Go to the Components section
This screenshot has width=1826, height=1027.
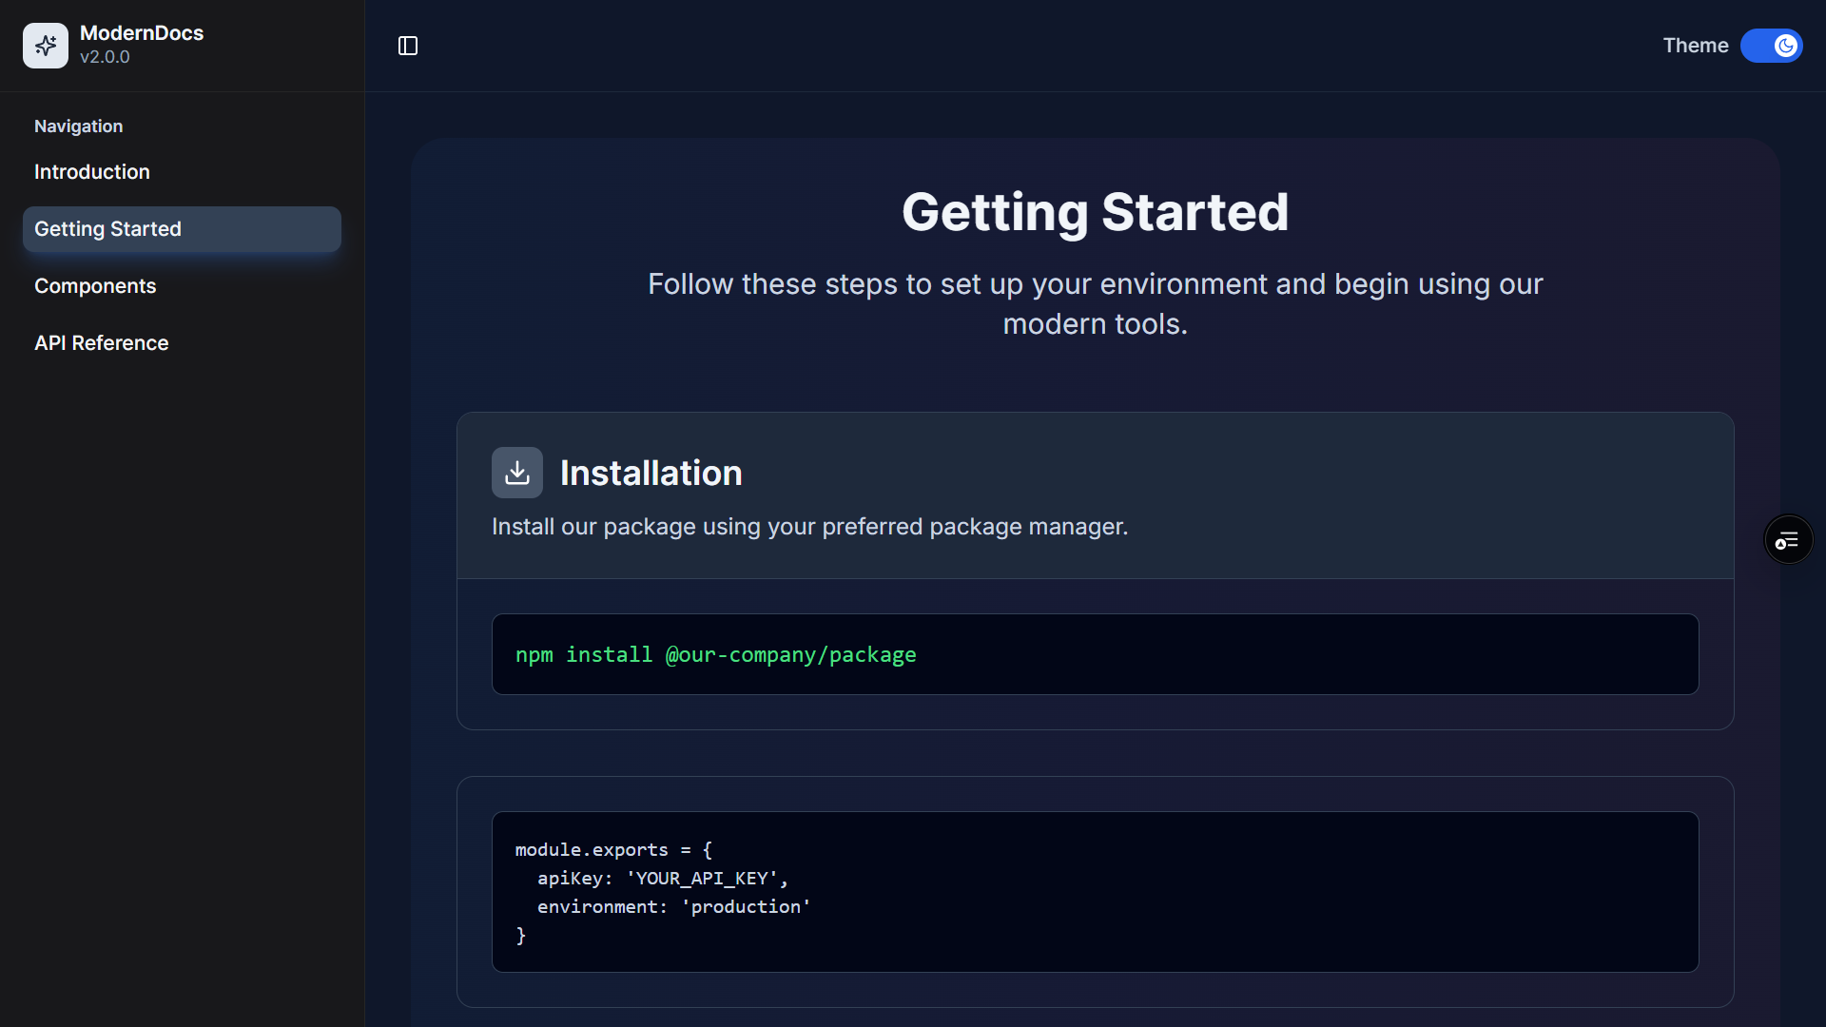pos(182,286)
